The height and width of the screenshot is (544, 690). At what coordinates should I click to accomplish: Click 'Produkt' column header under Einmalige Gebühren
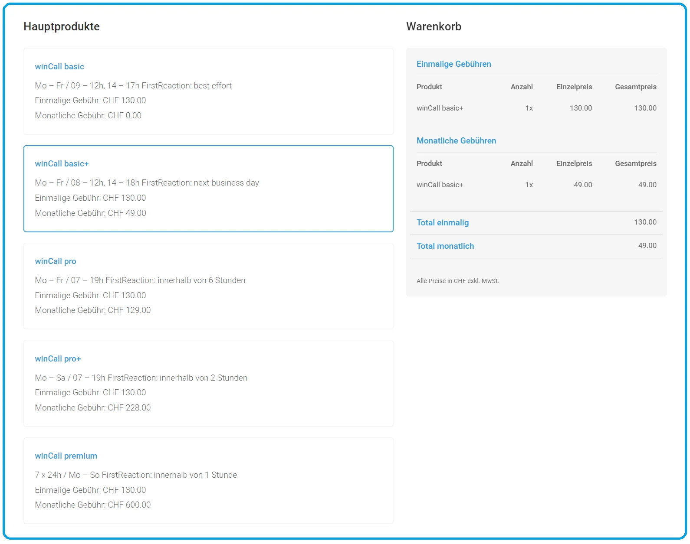[x=429, y=87]
